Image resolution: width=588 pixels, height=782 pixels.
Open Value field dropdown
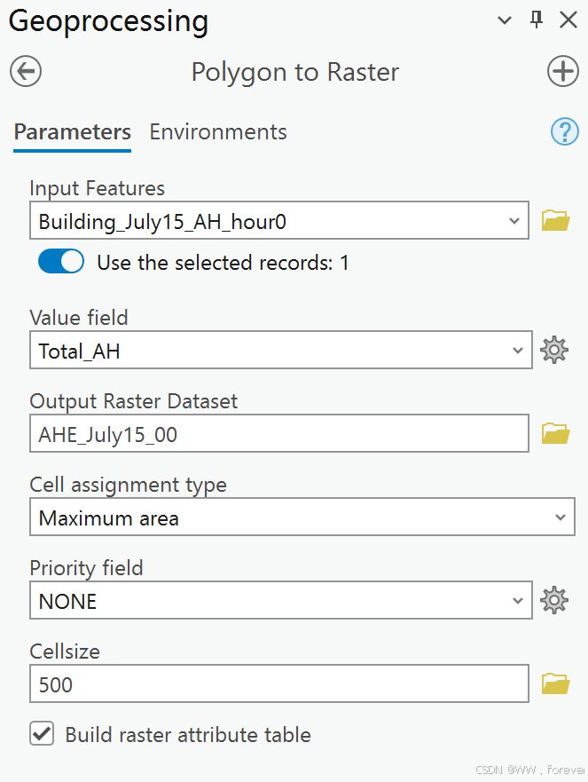click(518, 352)
